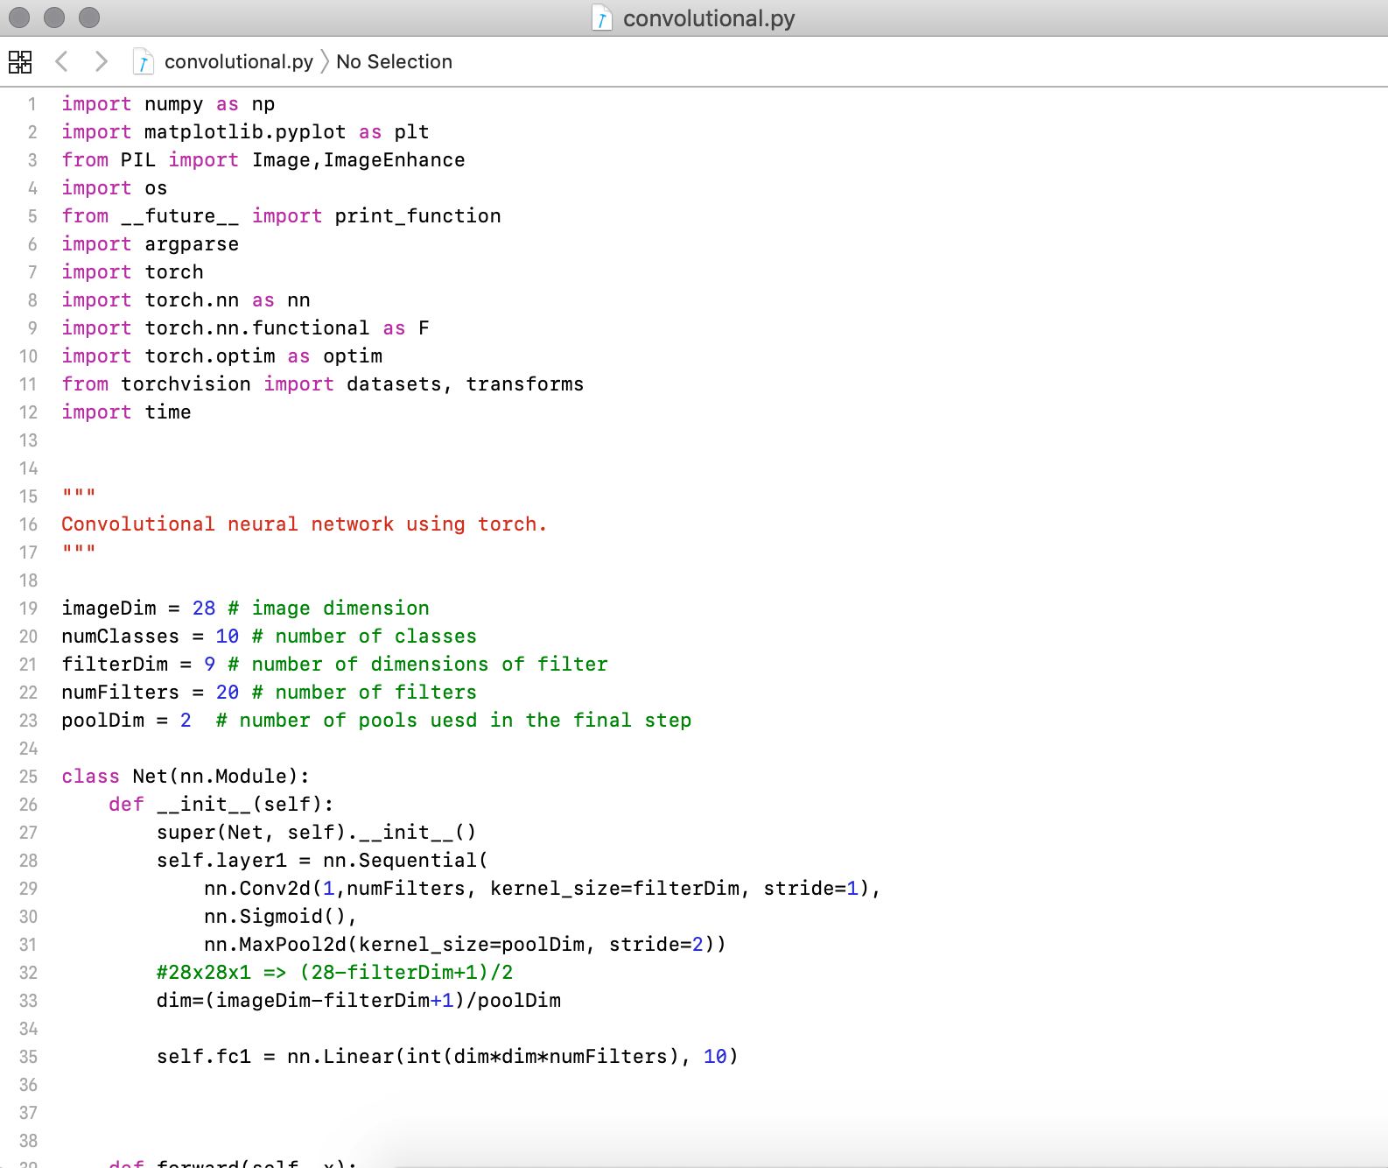Click 'dim=(imageDim-filterDim+1)/poolDim' line
1388x1168 pixels.
pos(359,1001)
